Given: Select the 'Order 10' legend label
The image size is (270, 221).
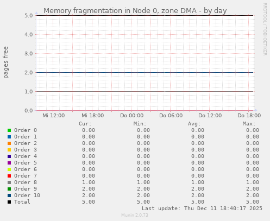Looking at the screenshot, I should 27,195.
